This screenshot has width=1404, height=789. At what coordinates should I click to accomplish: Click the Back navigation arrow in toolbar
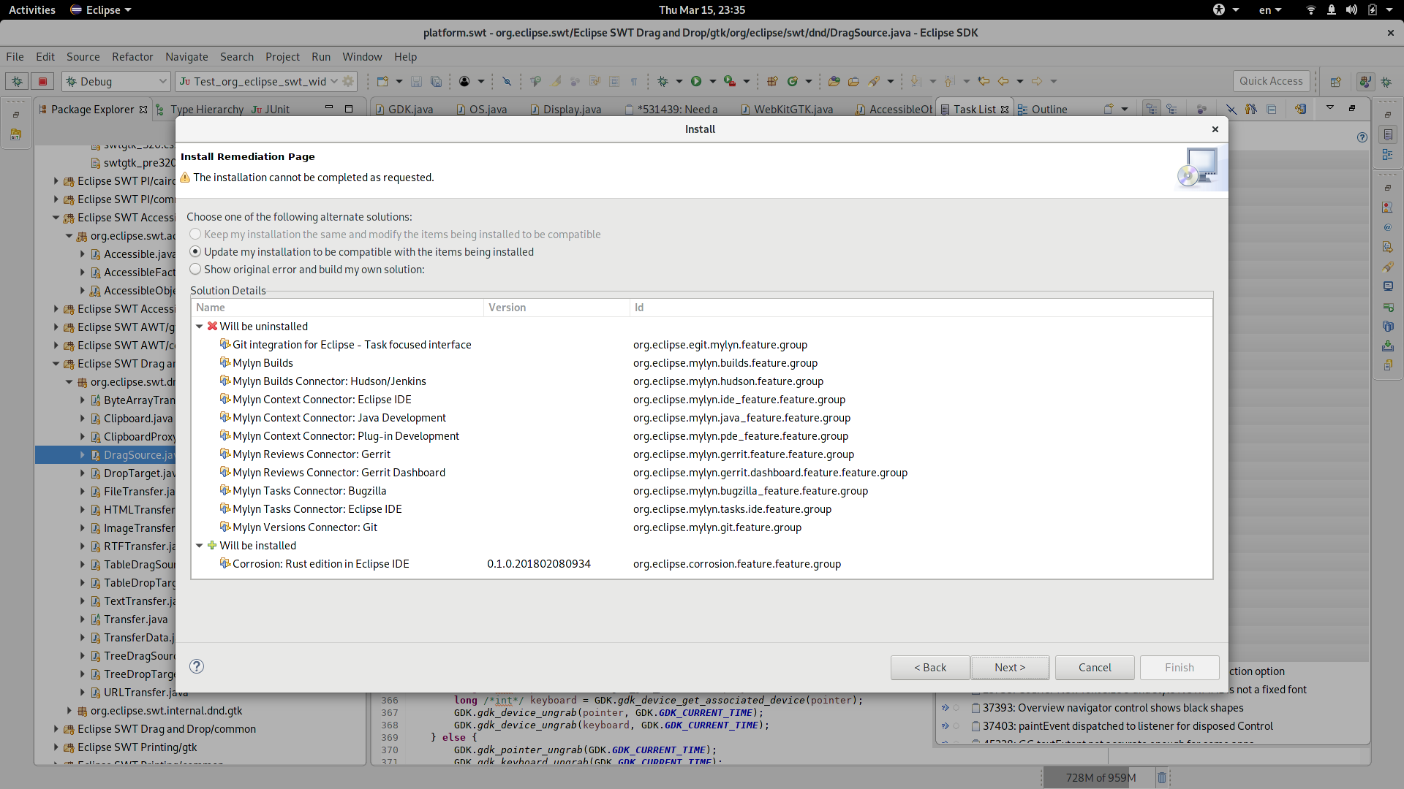[x=1003, y=81]
